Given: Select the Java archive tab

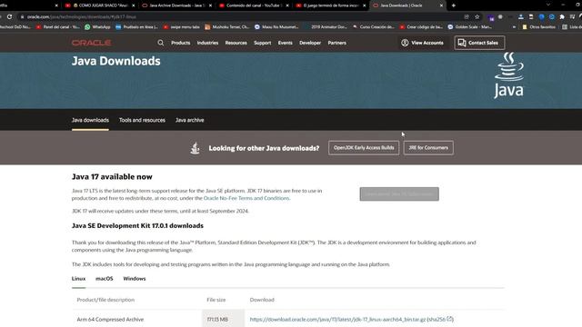Looking at the screenshot, I should coord(190,120).
